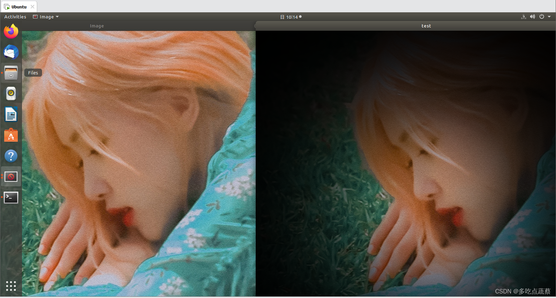The image size is (556, 298).
Task: Select the Image window title bar
Action: click(x=139, y=26)
